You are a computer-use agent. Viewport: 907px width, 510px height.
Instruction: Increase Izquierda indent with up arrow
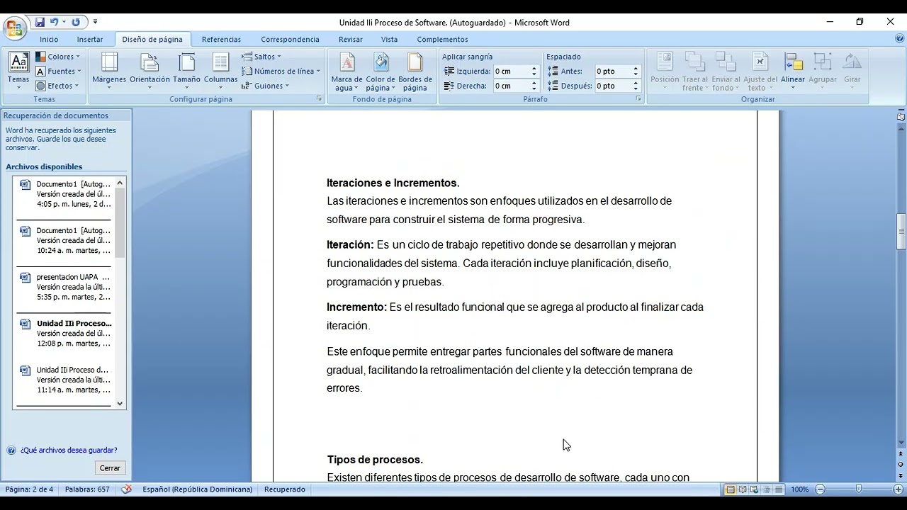click(534, 69)
